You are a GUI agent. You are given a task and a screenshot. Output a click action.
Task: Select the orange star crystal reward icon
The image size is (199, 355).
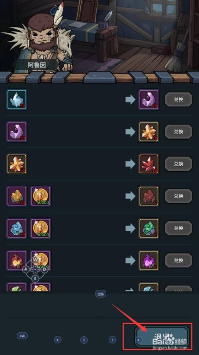click(149, 132)
